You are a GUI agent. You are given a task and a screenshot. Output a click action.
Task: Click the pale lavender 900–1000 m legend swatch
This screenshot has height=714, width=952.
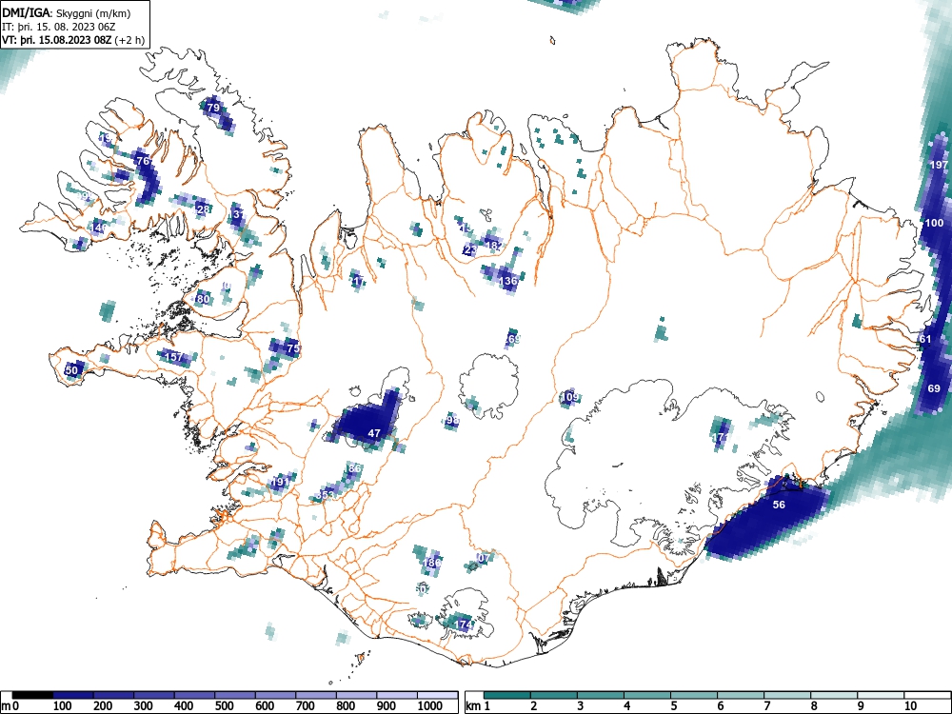tap(397, 695)
